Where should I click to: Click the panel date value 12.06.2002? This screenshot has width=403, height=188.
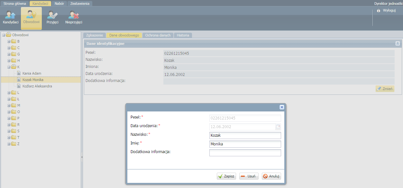pos(175,74)
